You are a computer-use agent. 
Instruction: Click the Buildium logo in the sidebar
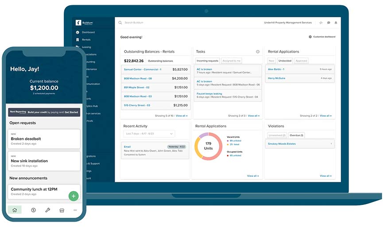point(84,23)
